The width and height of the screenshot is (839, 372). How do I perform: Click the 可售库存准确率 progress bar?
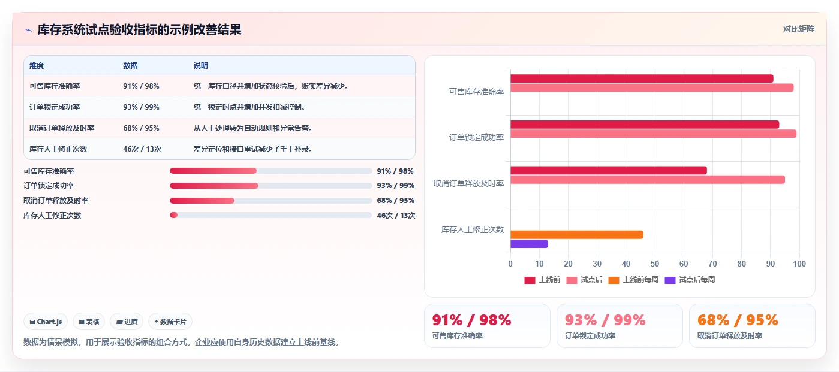tap(271, 171)
